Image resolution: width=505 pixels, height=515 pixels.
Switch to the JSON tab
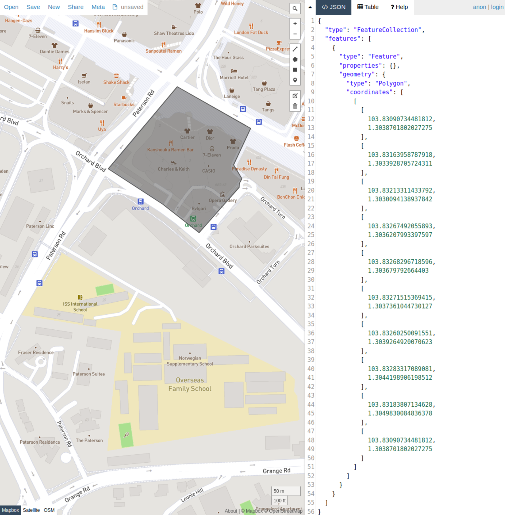[x=333, y=7]
